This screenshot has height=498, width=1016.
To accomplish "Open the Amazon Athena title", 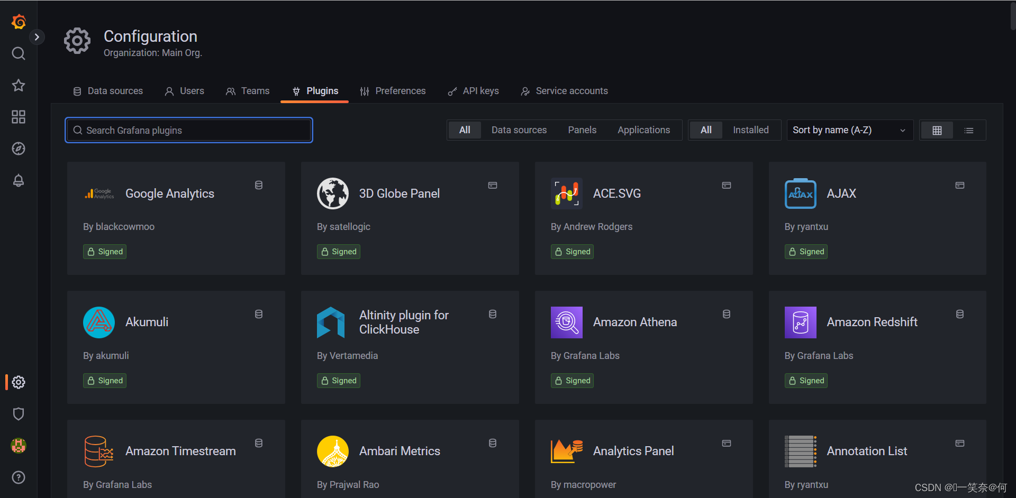I will click(x=635, y=322).
